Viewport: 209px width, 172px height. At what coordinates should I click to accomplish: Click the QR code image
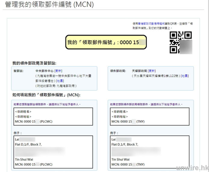pos(181,42)
